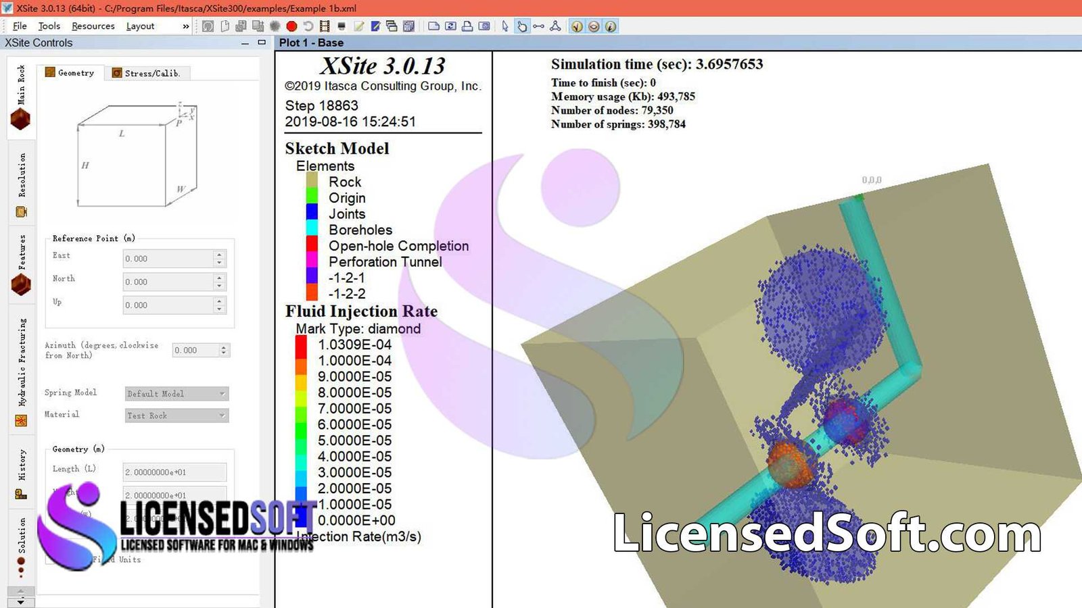Click the East reference point stepper
Screen dimensions: 1082x608
coord(219,259)
